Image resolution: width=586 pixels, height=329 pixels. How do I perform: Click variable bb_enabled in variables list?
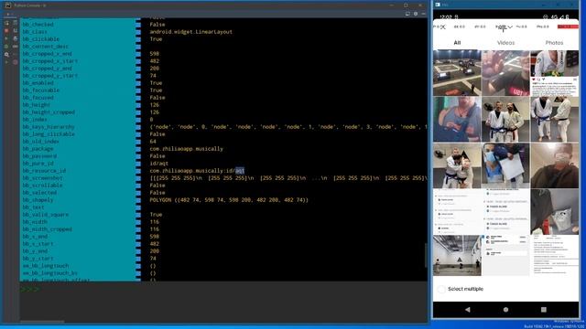(x=38, y=83)
